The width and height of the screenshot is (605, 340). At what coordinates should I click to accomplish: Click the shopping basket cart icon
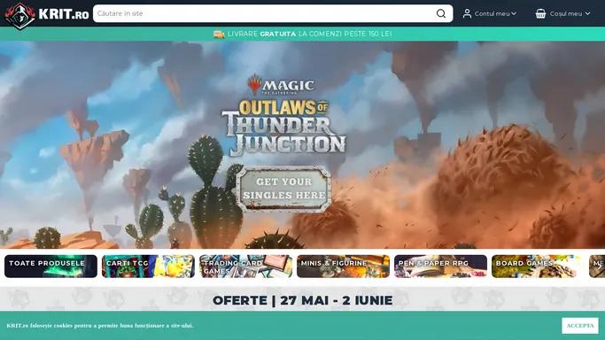(x=540, y=13)
